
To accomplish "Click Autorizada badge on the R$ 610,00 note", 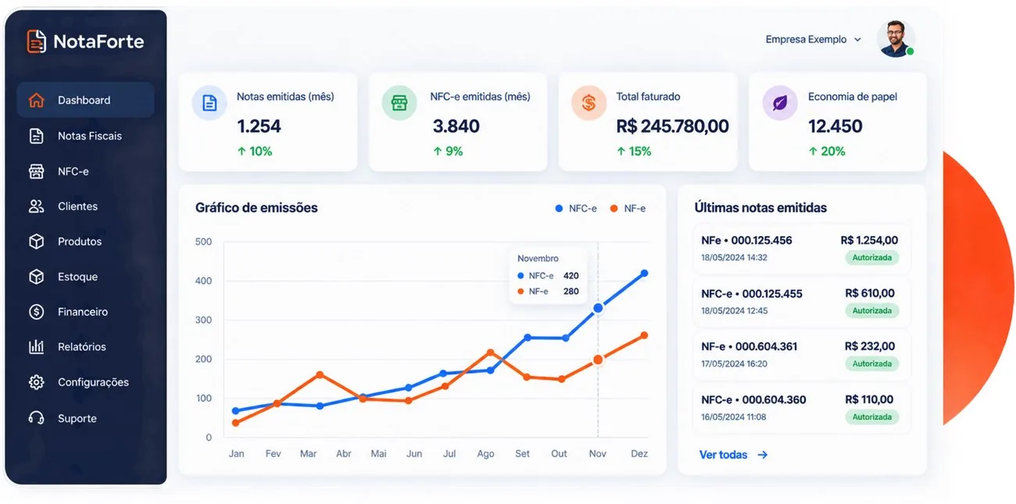I will [x=872, y=311].
